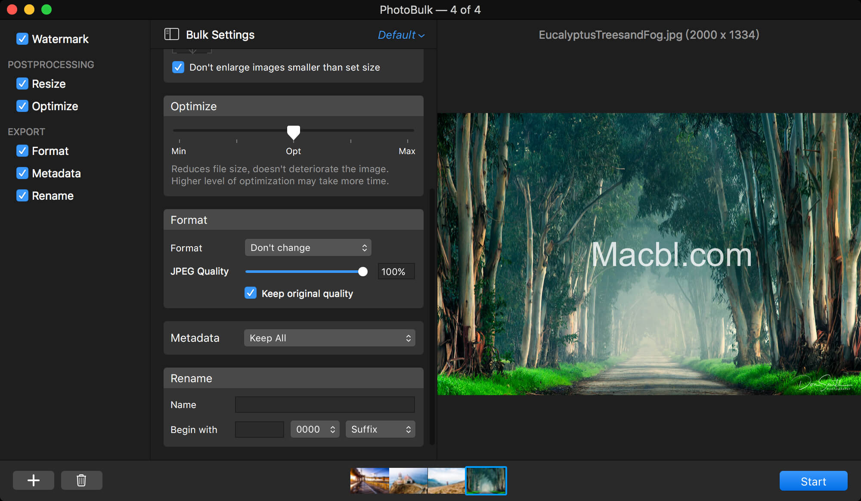
Task: Click the green maximize window button
Action: point(46,9)
